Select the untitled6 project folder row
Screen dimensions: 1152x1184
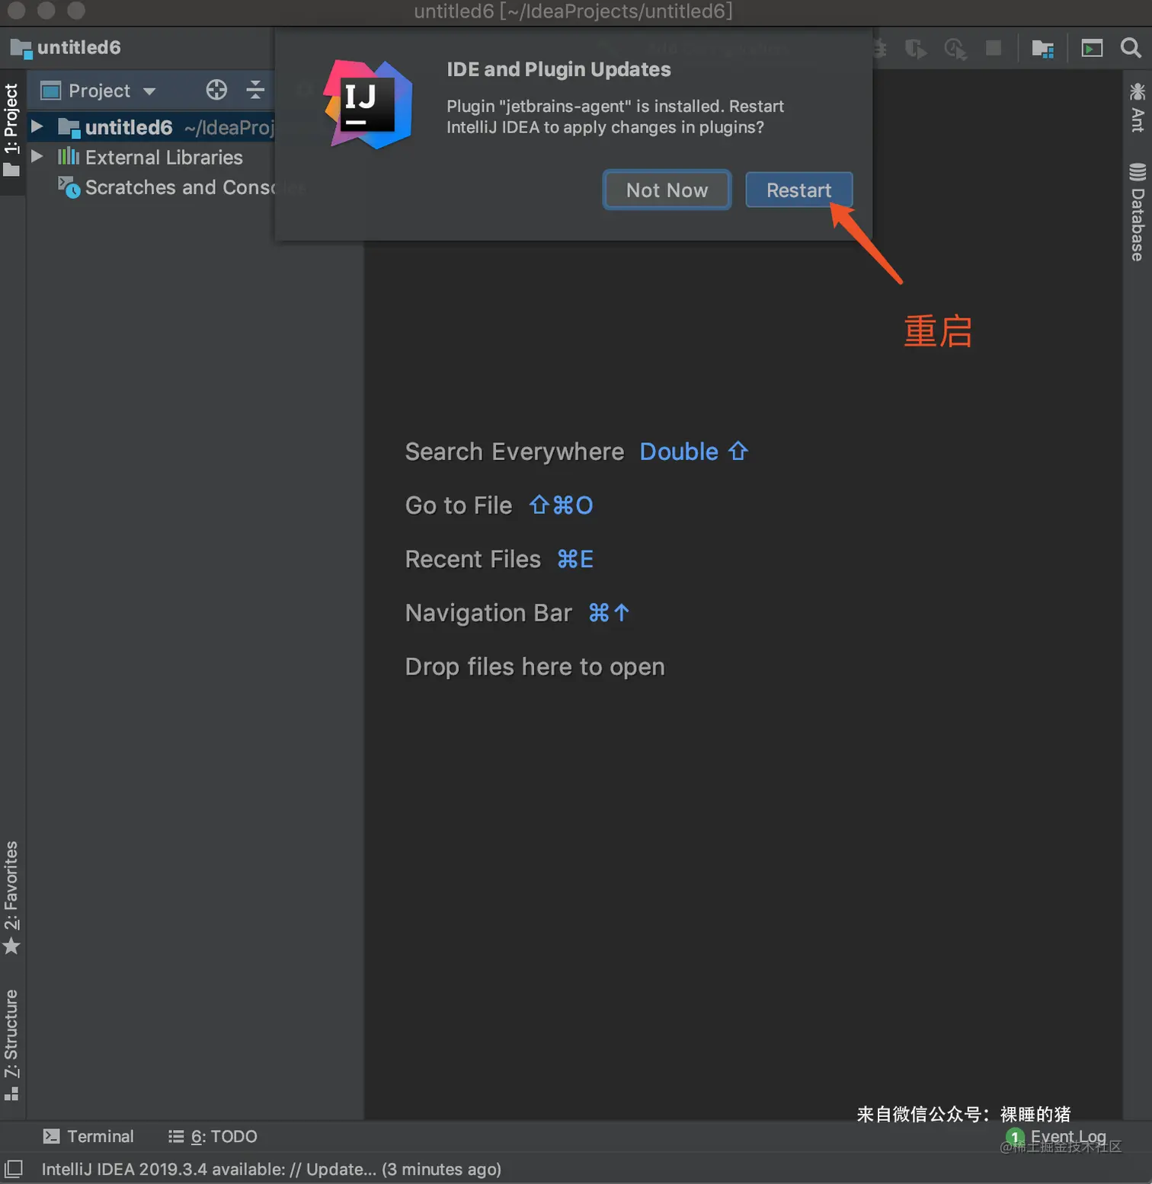pos(151,127)
